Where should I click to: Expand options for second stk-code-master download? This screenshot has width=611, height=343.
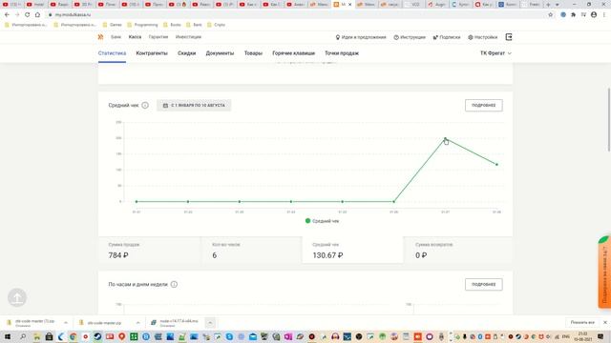click(137, 323)
